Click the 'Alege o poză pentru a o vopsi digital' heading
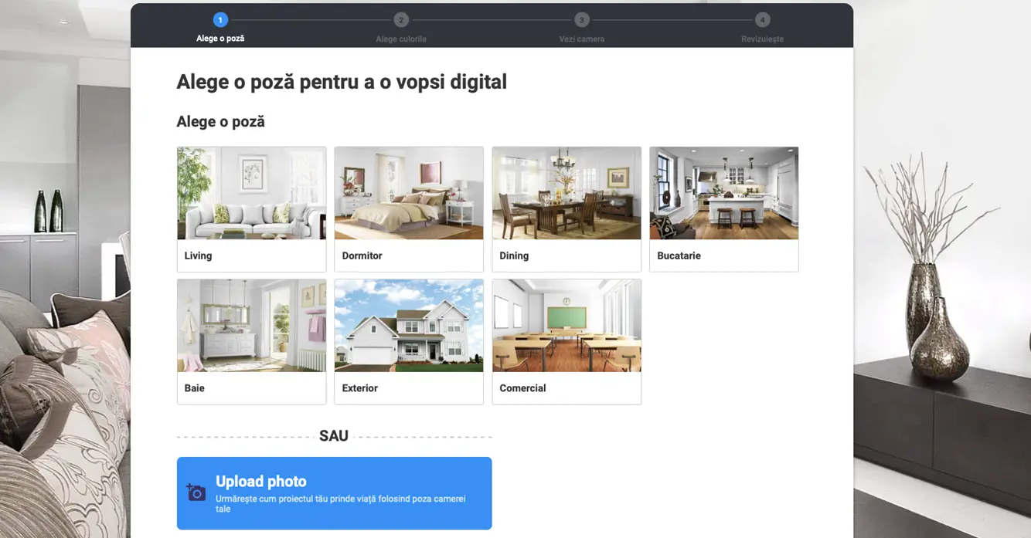This screenshot has width=1031, height=538. coord(342,82)
